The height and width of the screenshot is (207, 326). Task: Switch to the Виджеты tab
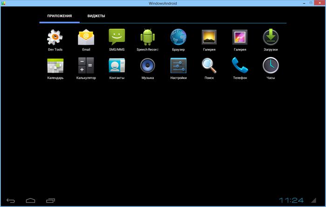pos(96,16)
